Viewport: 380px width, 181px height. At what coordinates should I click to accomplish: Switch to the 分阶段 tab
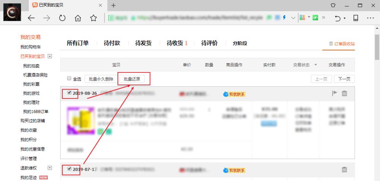[240, 44]
